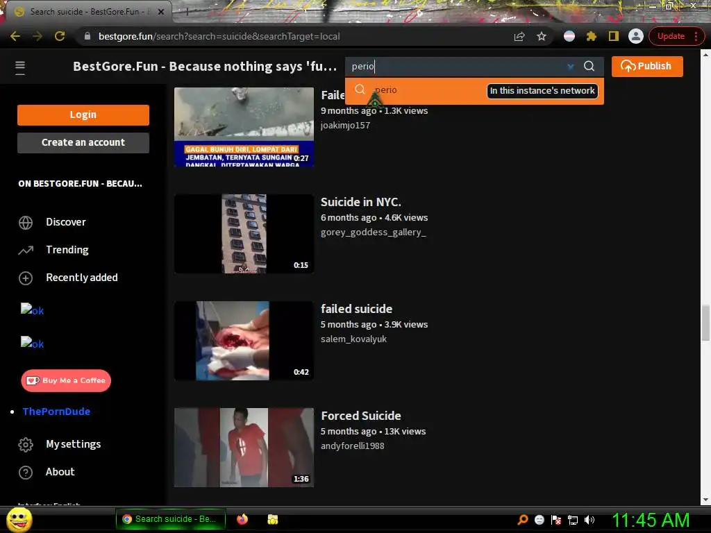Open the Extensions puzzle icon

tap(592, 36)
